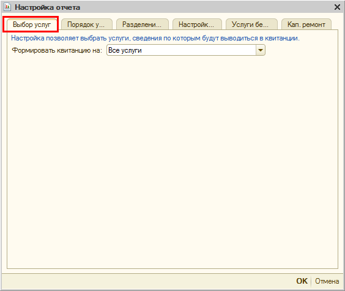Close the Настройка отчета dialog with X
This screenshot has width=345, height=291.
point(337,7)
